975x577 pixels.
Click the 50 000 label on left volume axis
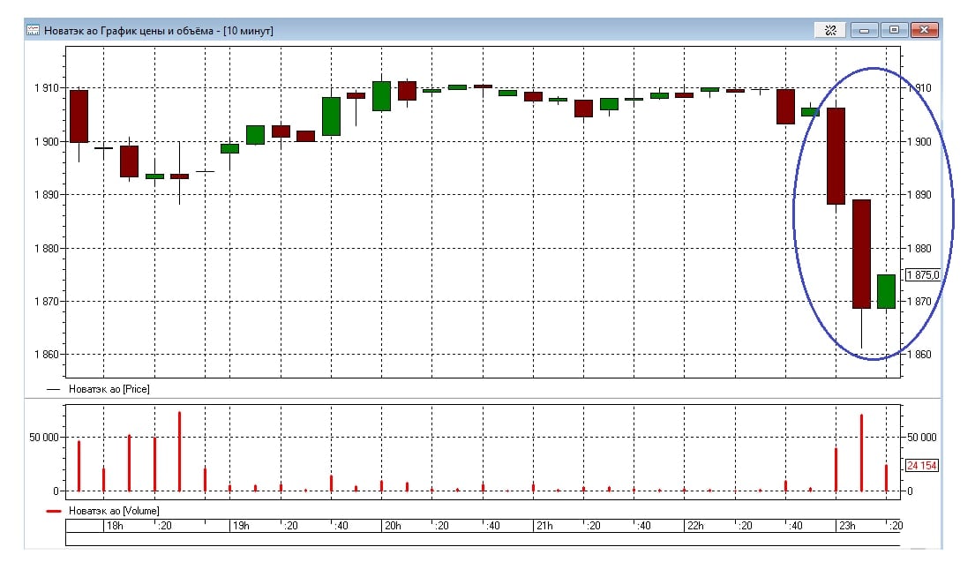[x=43, y=437]
